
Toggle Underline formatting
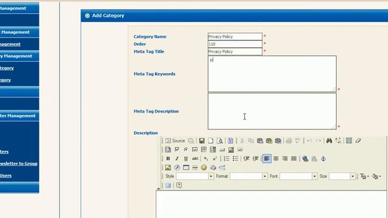[186, 159]
